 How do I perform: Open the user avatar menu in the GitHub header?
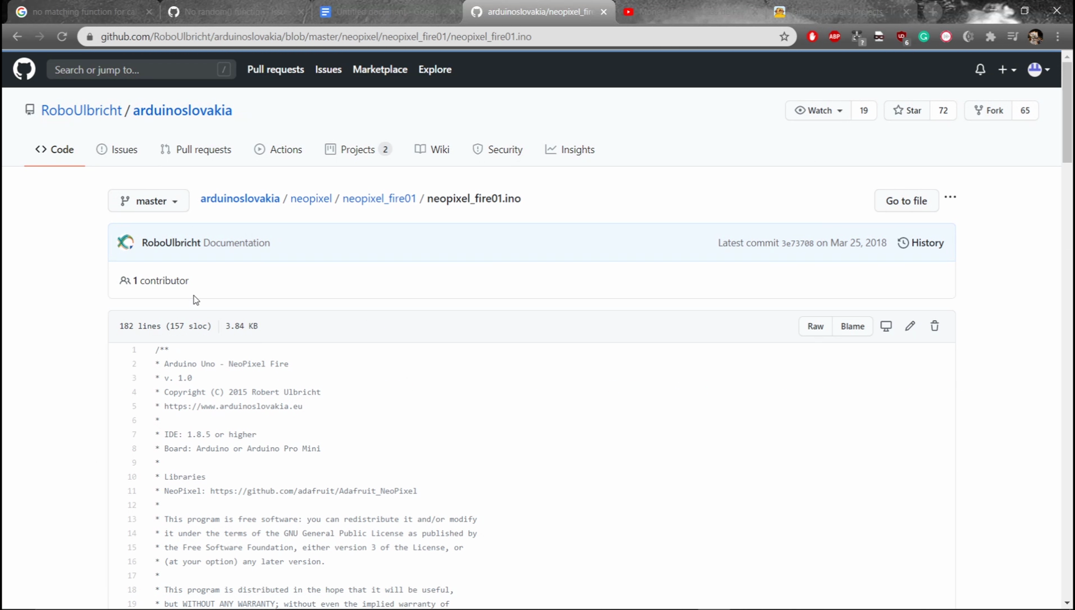pos(1039,69)
